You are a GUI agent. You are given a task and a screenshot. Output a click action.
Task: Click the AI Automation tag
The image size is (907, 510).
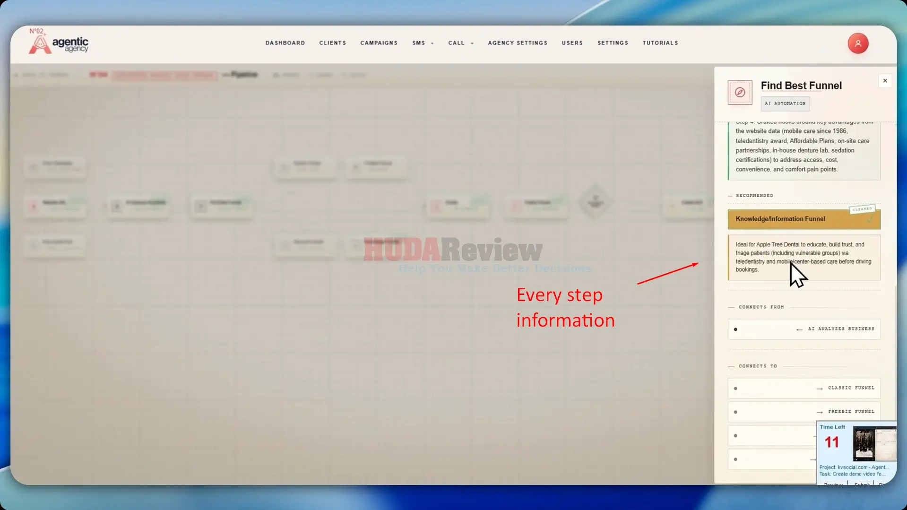click(785, 104)
